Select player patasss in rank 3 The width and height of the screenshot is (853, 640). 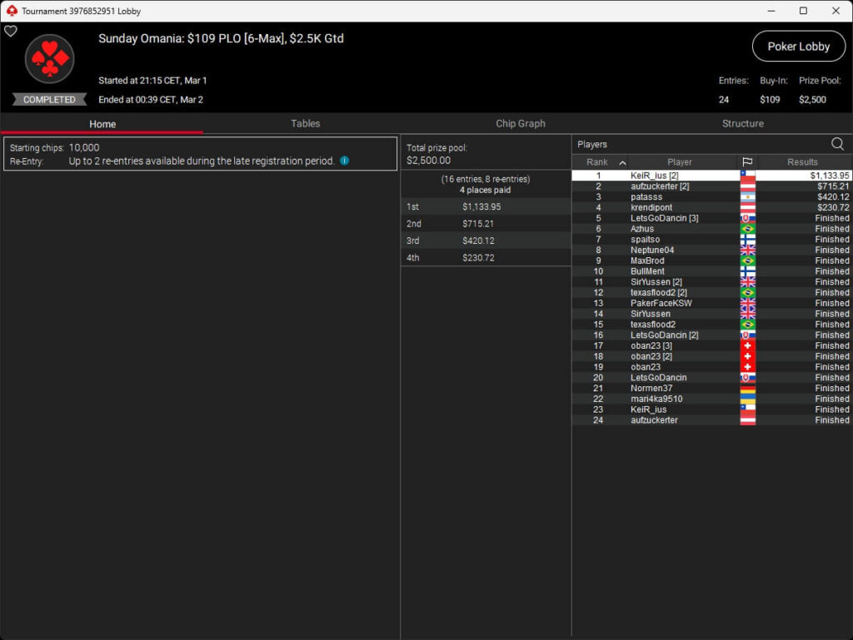click(x=646, y=197)
